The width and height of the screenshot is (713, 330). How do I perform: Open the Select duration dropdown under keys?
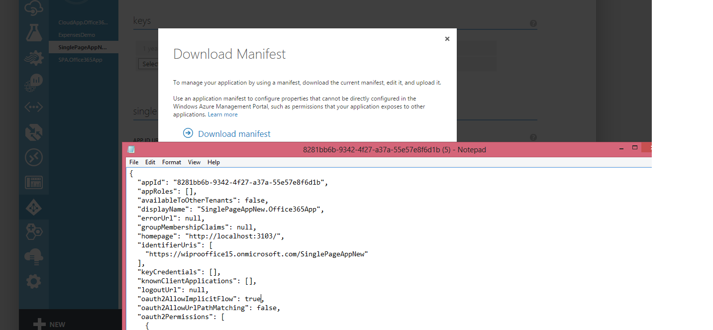pyautogui.click(x=148, y=64)
